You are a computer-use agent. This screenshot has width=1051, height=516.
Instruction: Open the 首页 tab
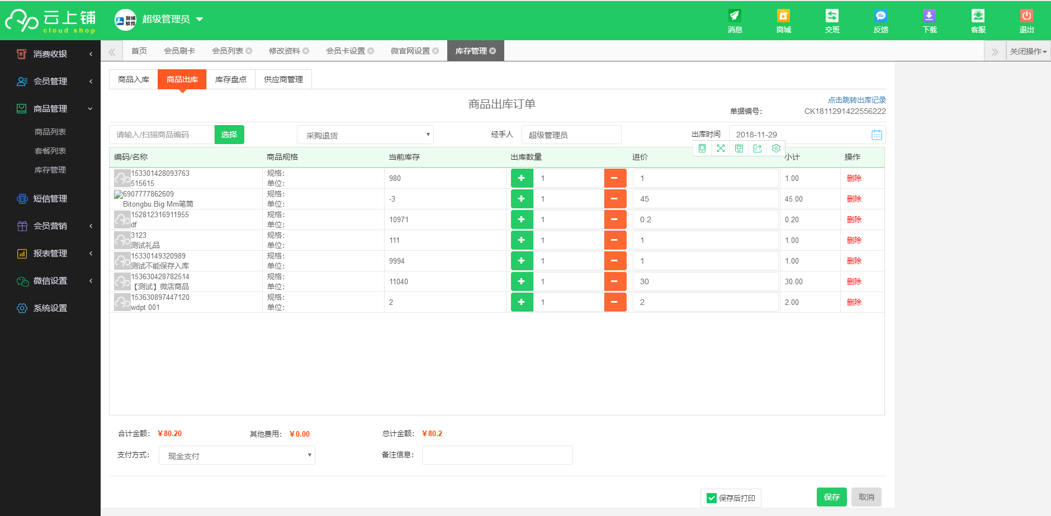point(139,51)
